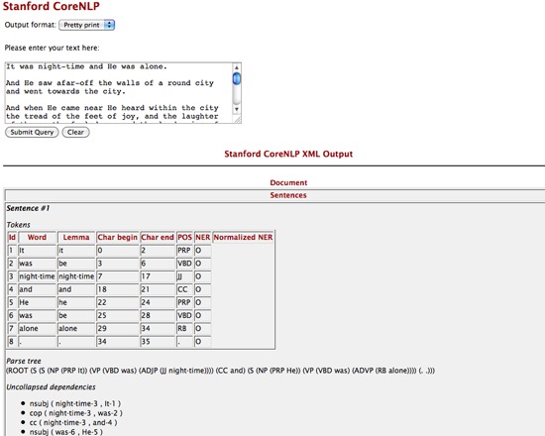
Task: Click the Char end cell '28'
Action: tap(158, 315)
